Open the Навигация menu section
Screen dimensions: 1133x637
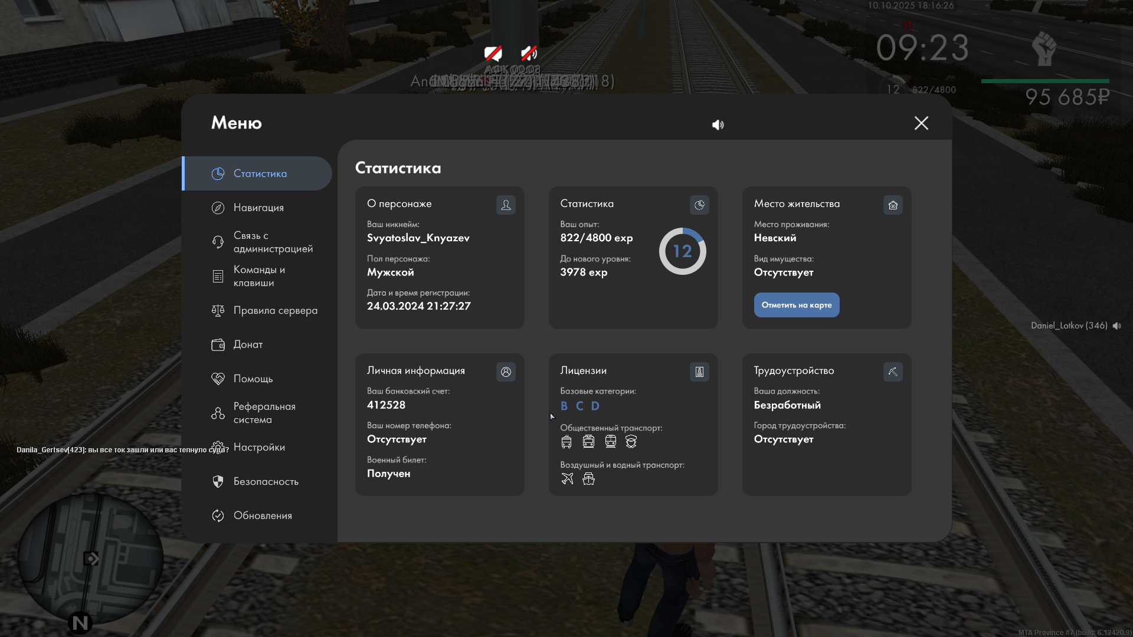(x=258, y=208)
